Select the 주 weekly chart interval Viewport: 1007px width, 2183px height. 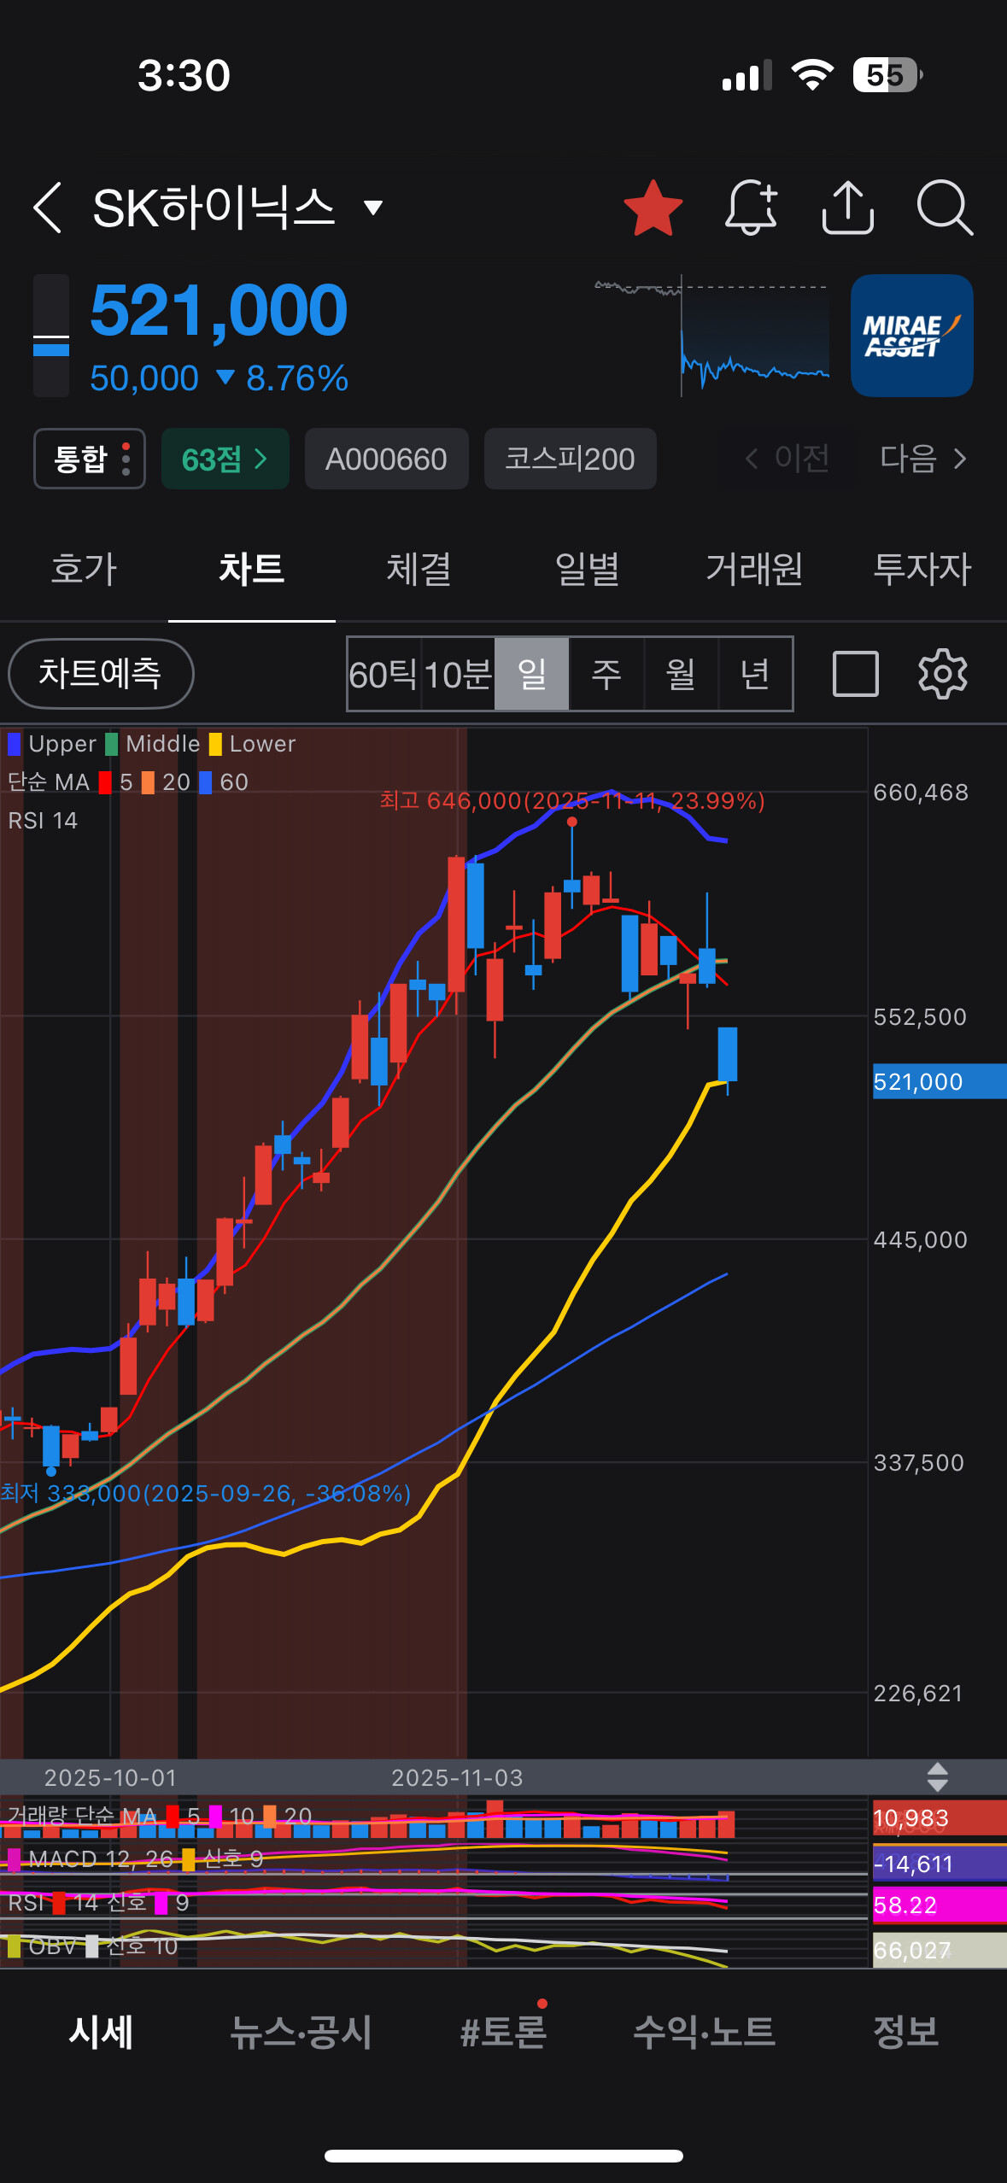[606, 674]
